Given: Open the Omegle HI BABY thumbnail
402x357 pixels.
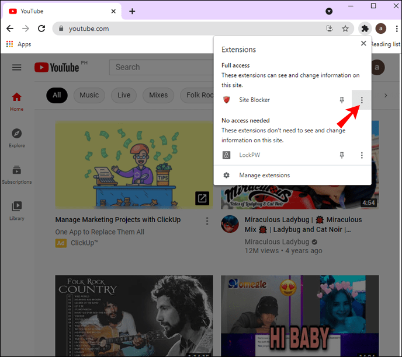Looking at the screenshot, I should pos(300,316).
